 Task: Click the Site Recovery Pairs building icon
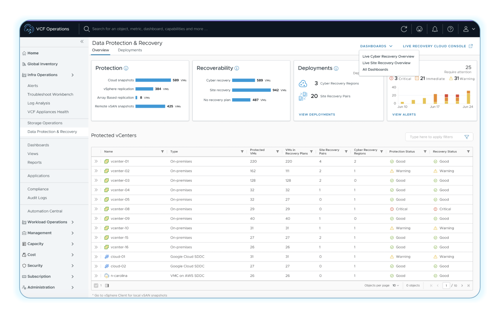pos(303,96)
